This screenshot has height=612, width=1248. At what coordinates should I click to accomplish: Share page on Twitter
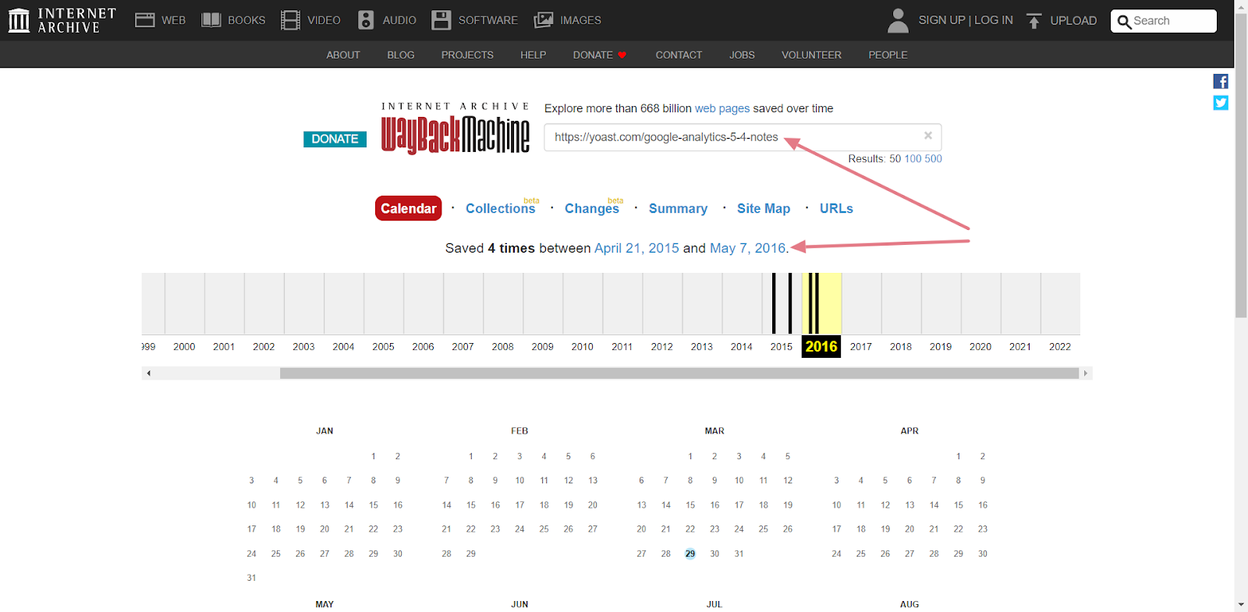[x=1221, y=103]
